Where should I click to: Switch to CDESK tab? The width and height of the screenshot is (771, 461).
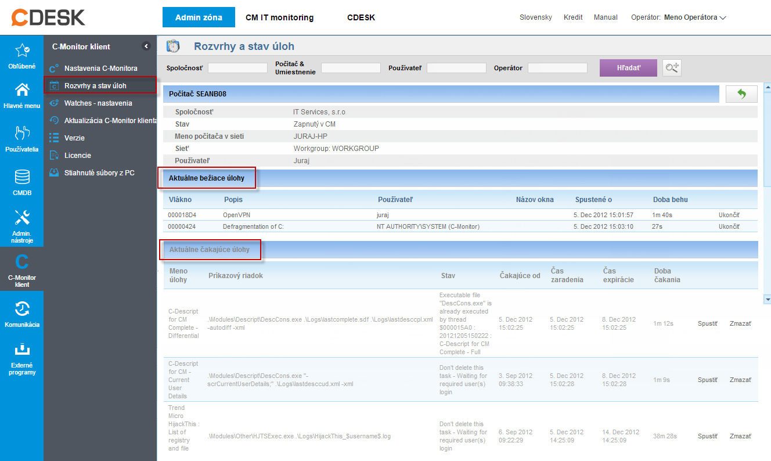[x=361, y=17]
